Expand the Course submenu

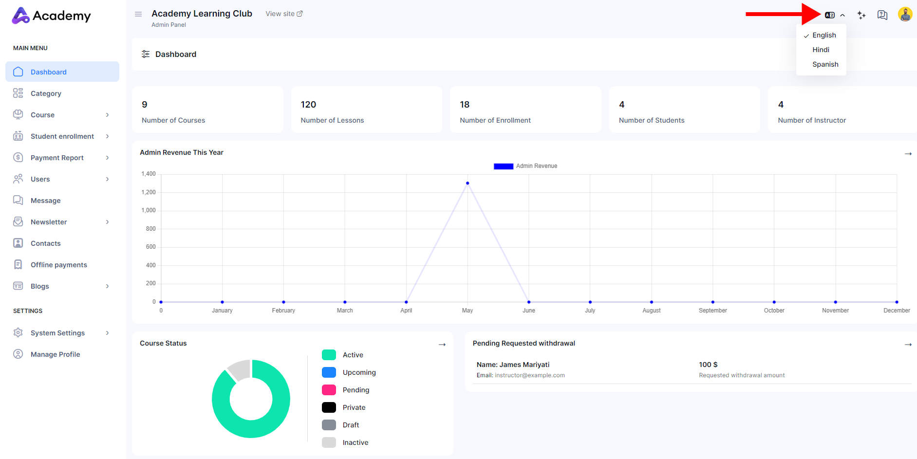(62, 115)
